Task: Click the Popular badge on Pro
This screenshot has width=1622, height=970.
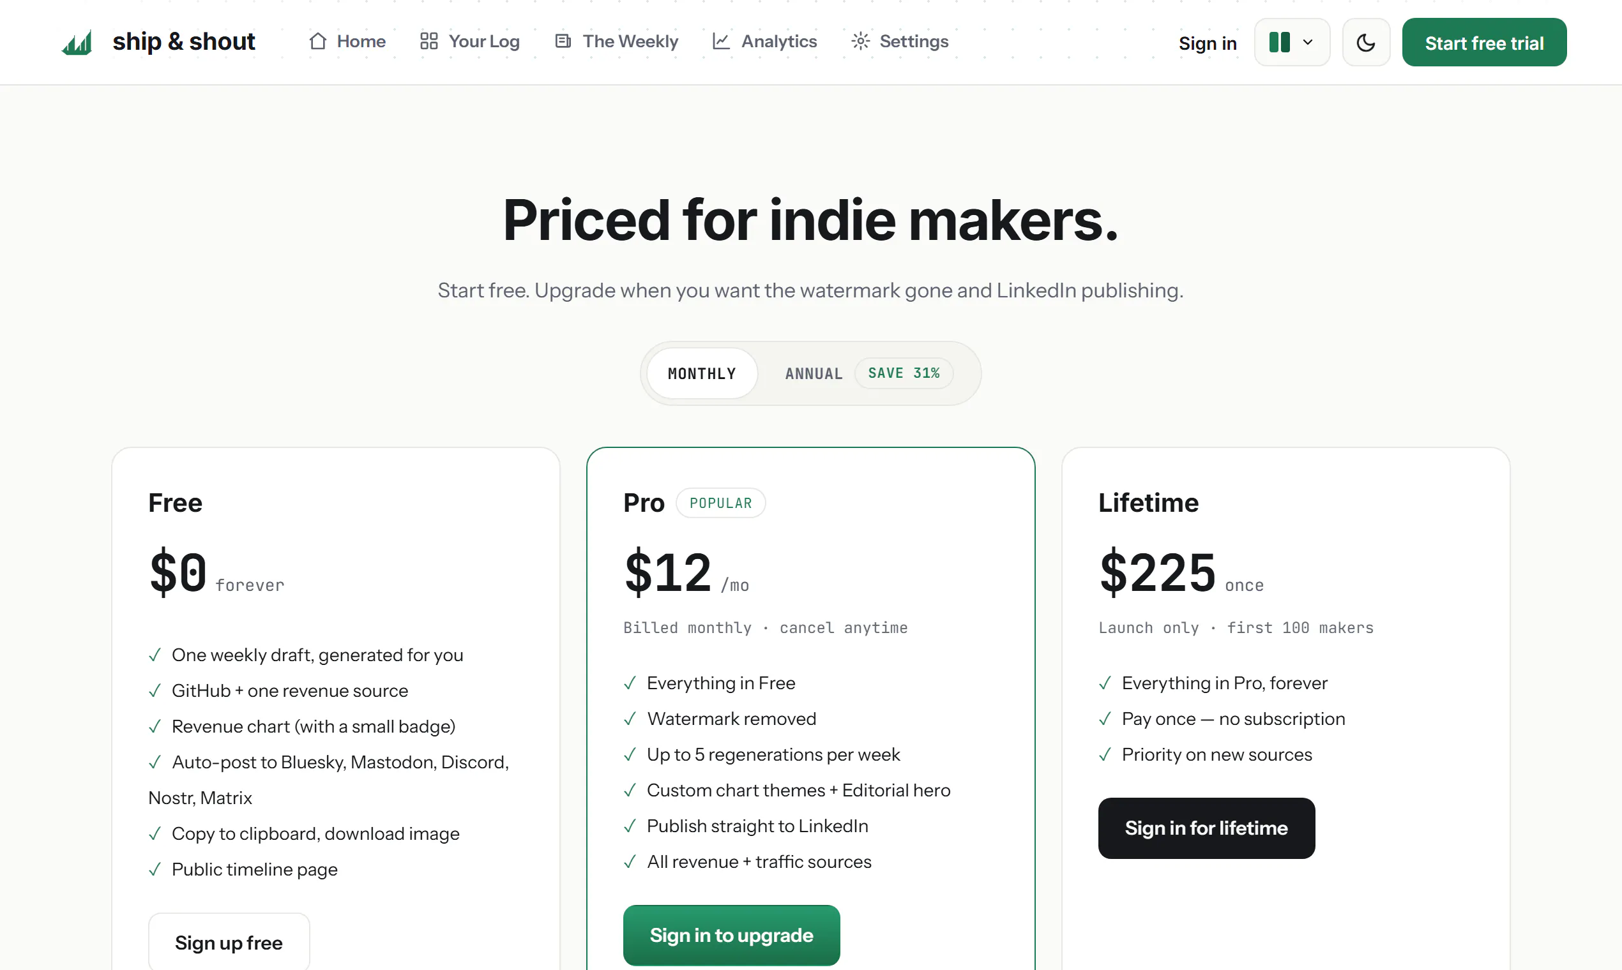Action: [x=721, y=503]
